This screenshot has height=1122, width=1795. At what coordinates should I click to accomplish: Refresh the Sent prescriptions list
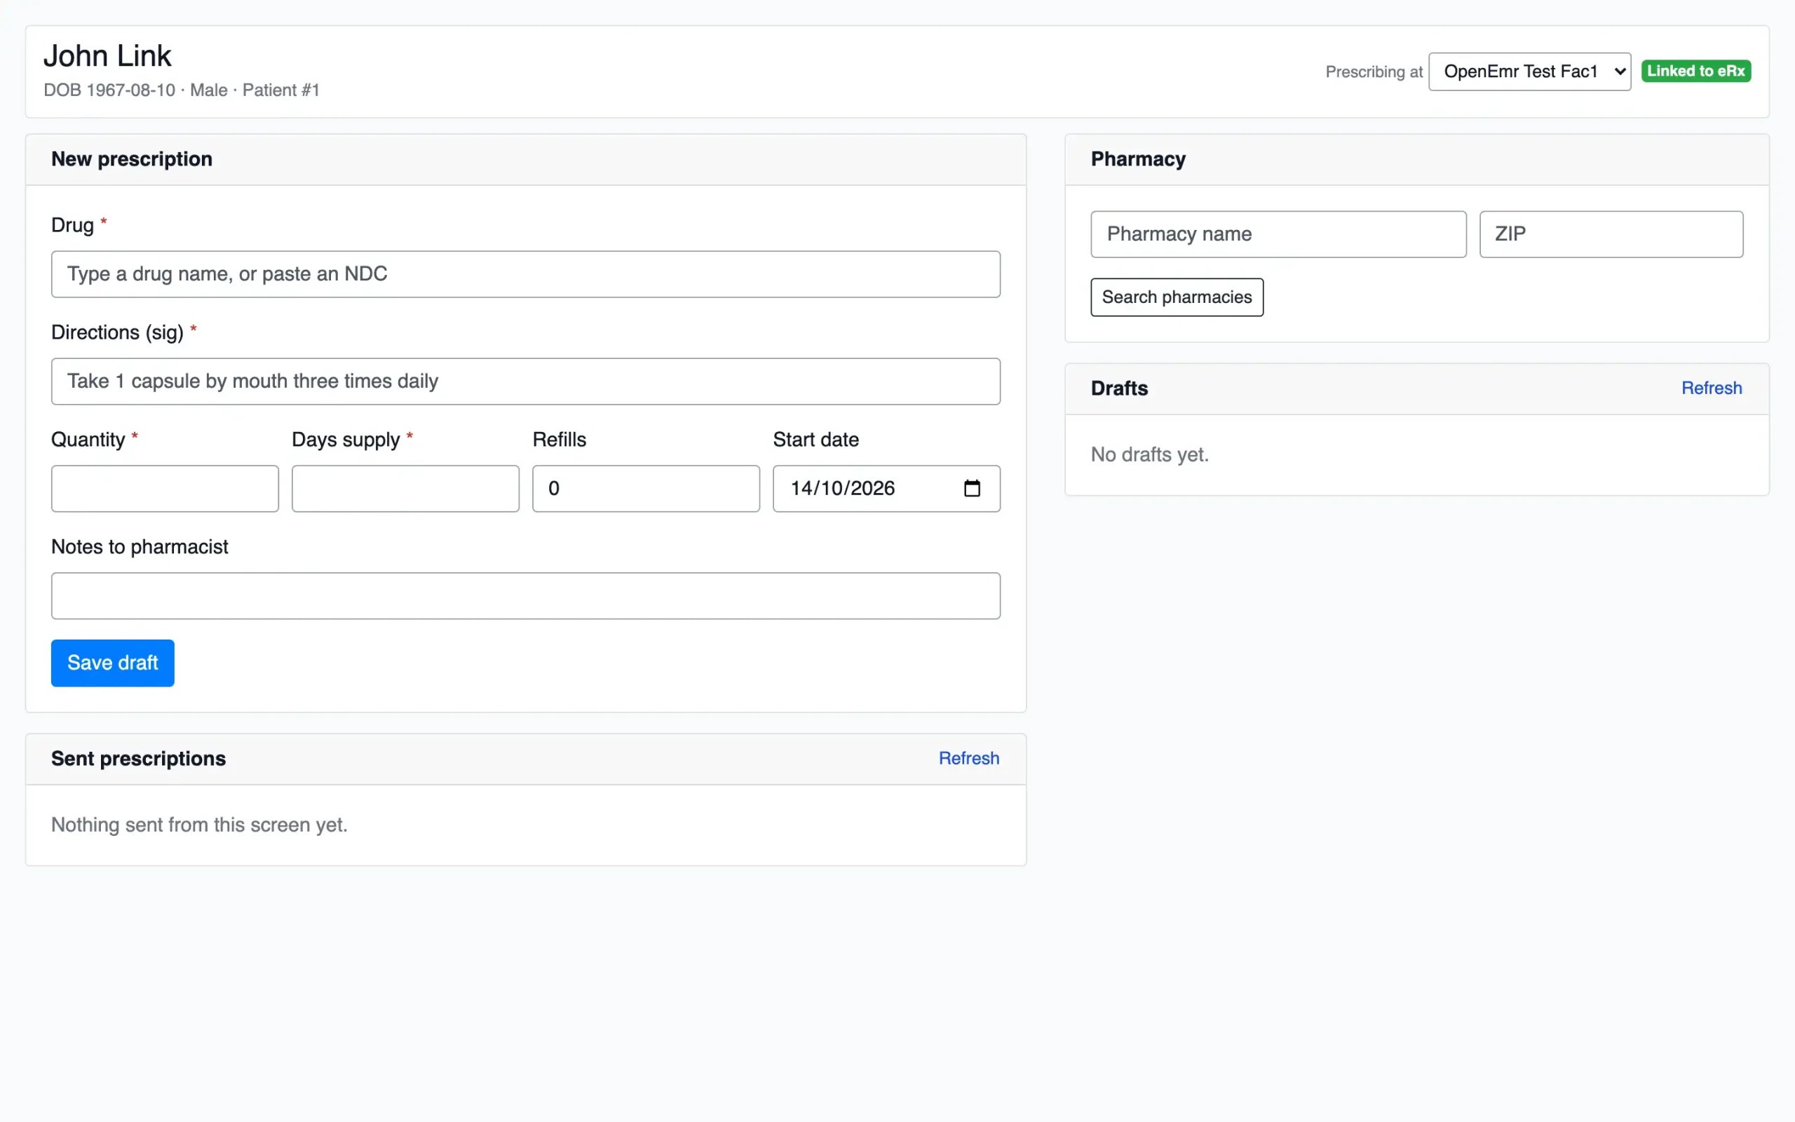tap(969, 758)
